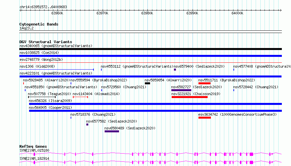Click the red nsv5511711 variant bar
This screenshot has height=166, width=291.
(x=204, y=83)
